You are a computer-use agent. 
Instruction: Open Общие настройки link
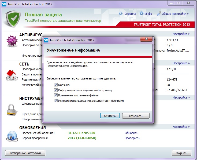(x=175, y=14)
